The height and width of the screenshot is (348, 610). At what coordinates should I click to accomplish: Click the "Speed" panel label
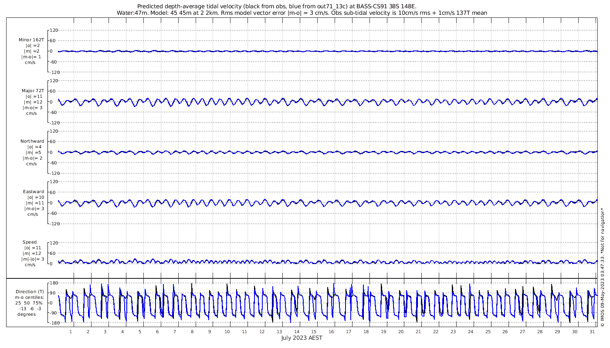pyautogui.click(x=30, y=242)
